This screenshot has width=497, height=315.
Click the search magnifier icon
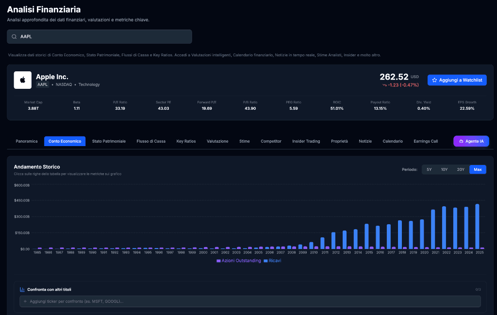tap(14, 36)
